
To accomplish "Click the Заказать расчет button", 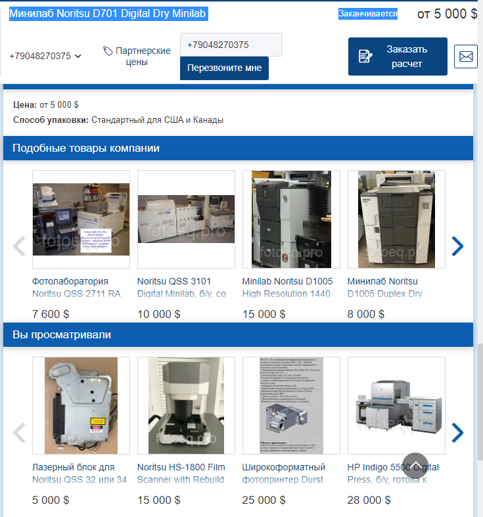I will coord(398,56).
